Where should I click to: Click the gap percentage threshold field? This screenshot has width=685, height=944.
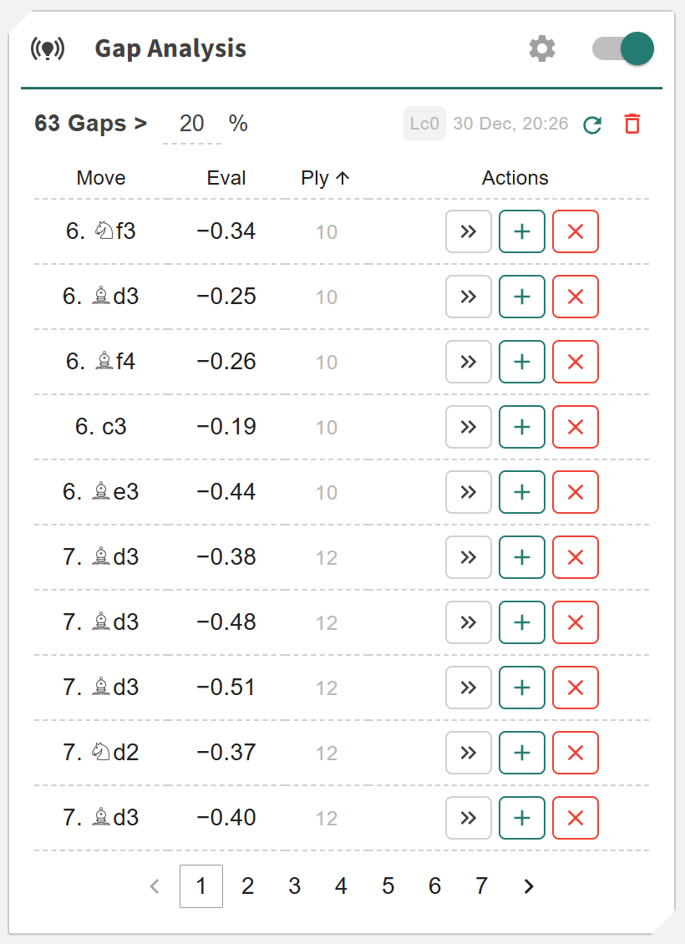click(x=192, y=124)
